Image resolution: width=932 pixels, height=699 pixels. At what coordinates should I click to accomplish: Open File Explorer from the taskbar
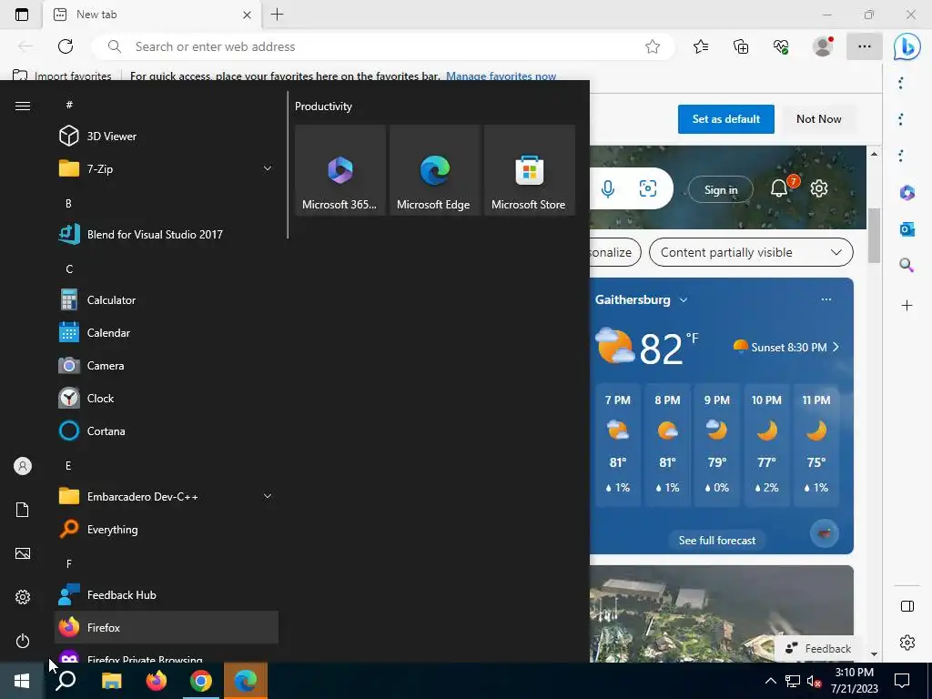111,681
